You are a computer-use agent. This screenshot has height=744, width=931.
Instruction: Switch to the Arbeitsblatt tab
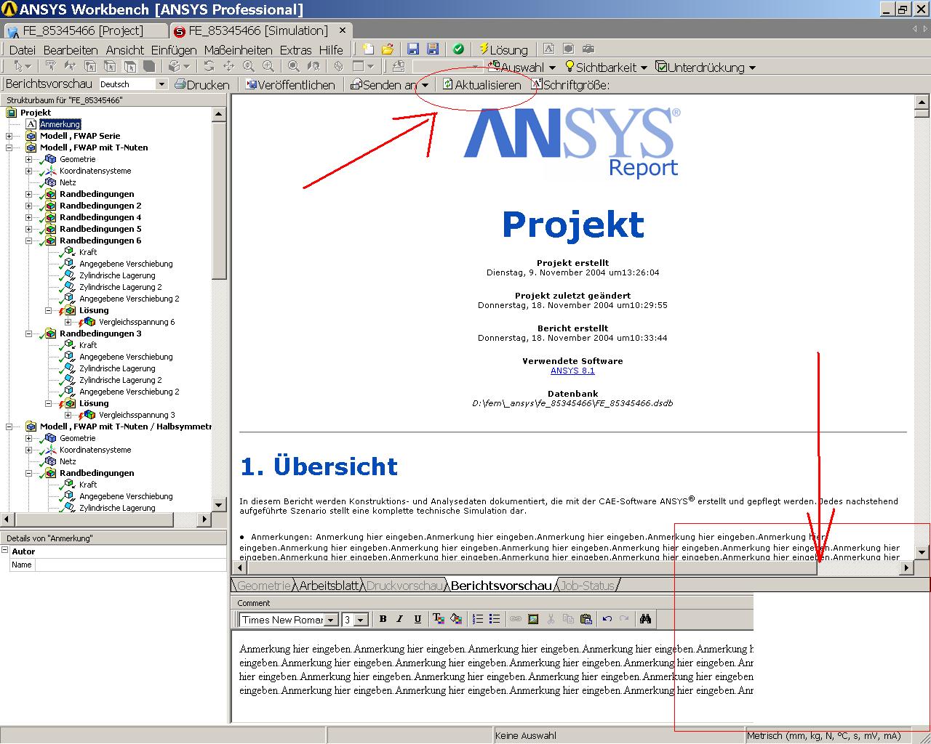point(329,585)
